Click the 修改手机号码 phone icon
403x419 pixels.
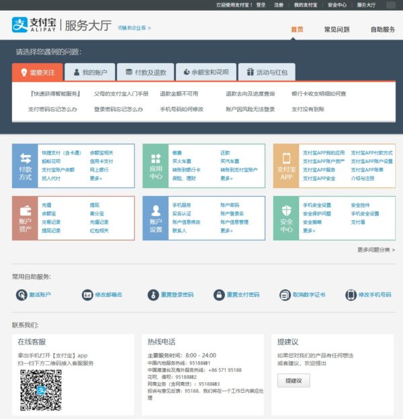pyautogui.click(x=351, y=295)
